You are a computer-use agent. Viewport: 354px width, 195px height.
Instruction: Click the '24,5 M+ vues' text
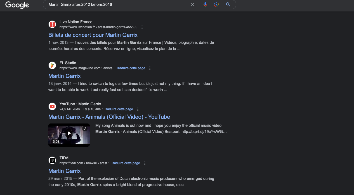point(70,109)
